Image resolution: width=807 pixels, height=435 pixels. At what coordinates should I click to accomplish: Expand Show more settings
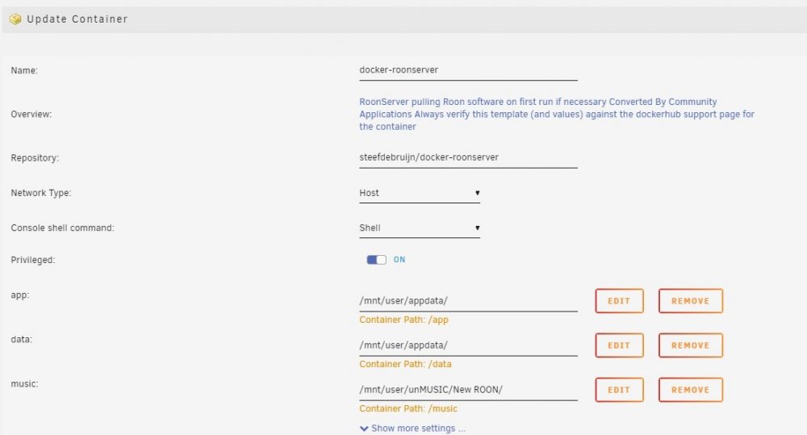pos(412,429)
